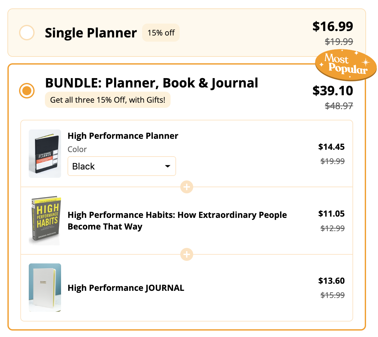Click the dropdown arrow in Color selector

pos(168,166)
